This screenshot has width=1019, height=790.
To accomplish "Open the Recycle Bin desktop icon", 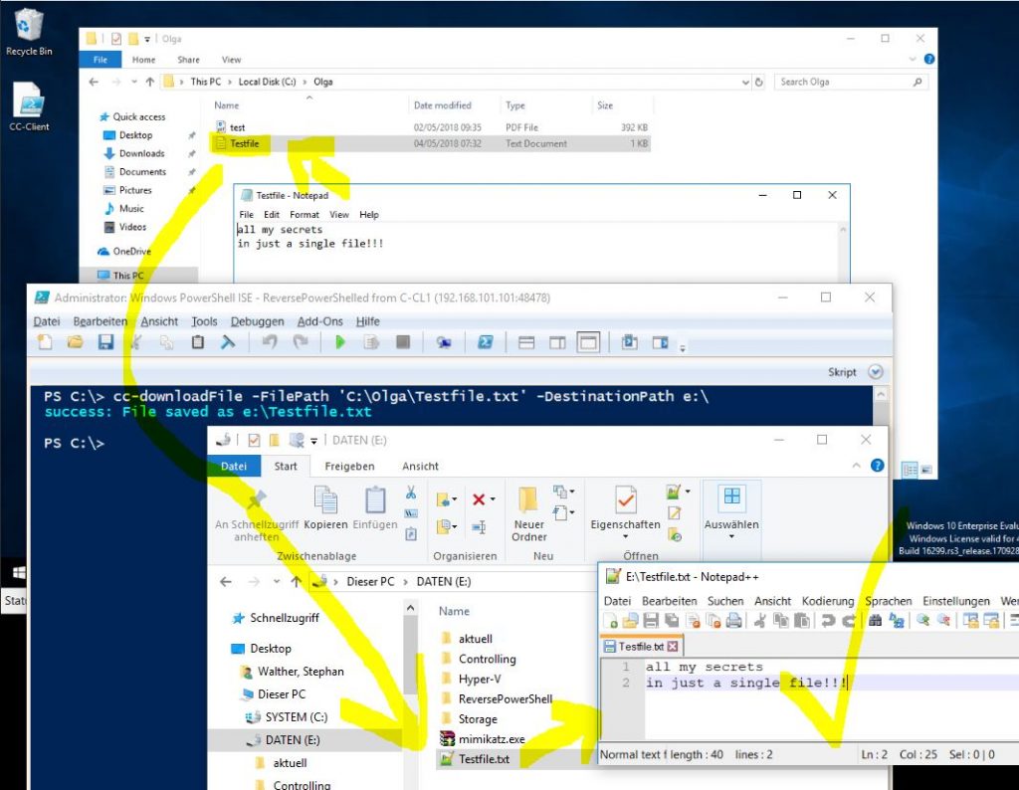I will [28, 31].
